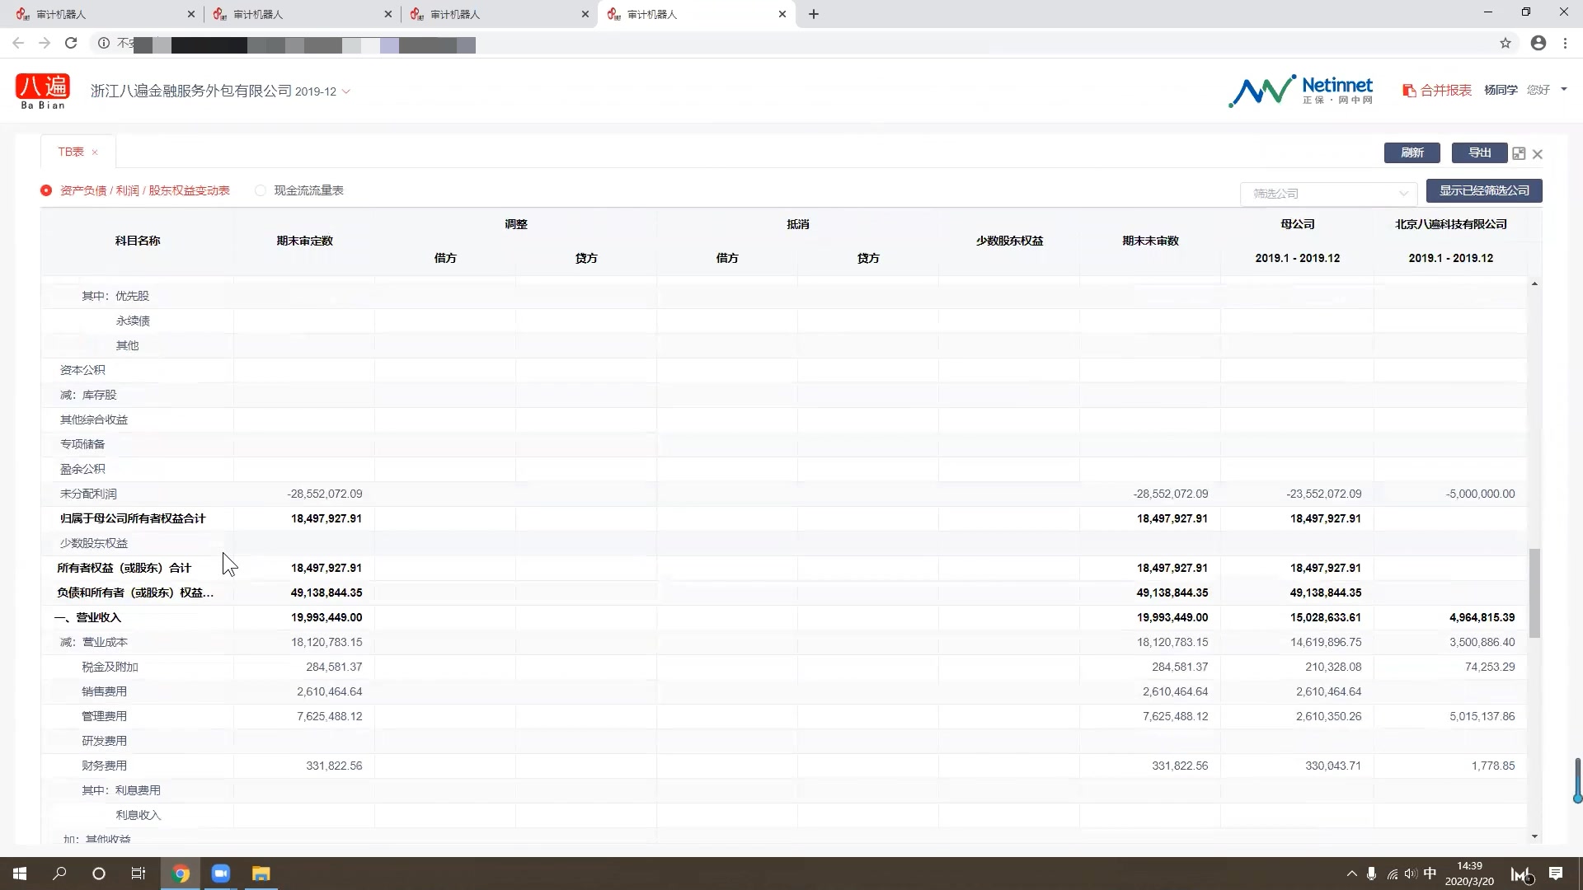The image size is (1583, 890).
Task: Open notification center icon
Action: 1556,874
